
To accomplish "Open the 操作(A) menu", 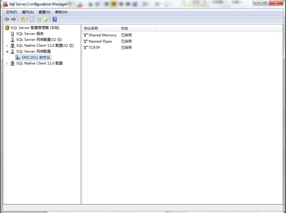I will pyautogui.click(x=28, y=12).
